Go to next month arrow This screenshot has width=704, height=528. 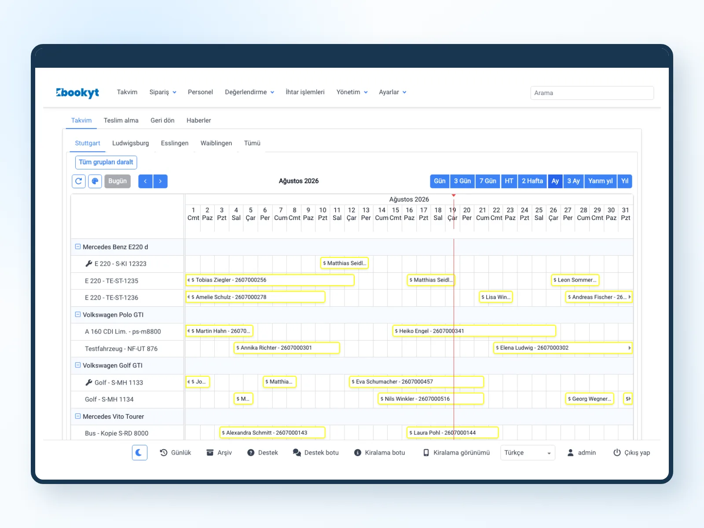160,181
